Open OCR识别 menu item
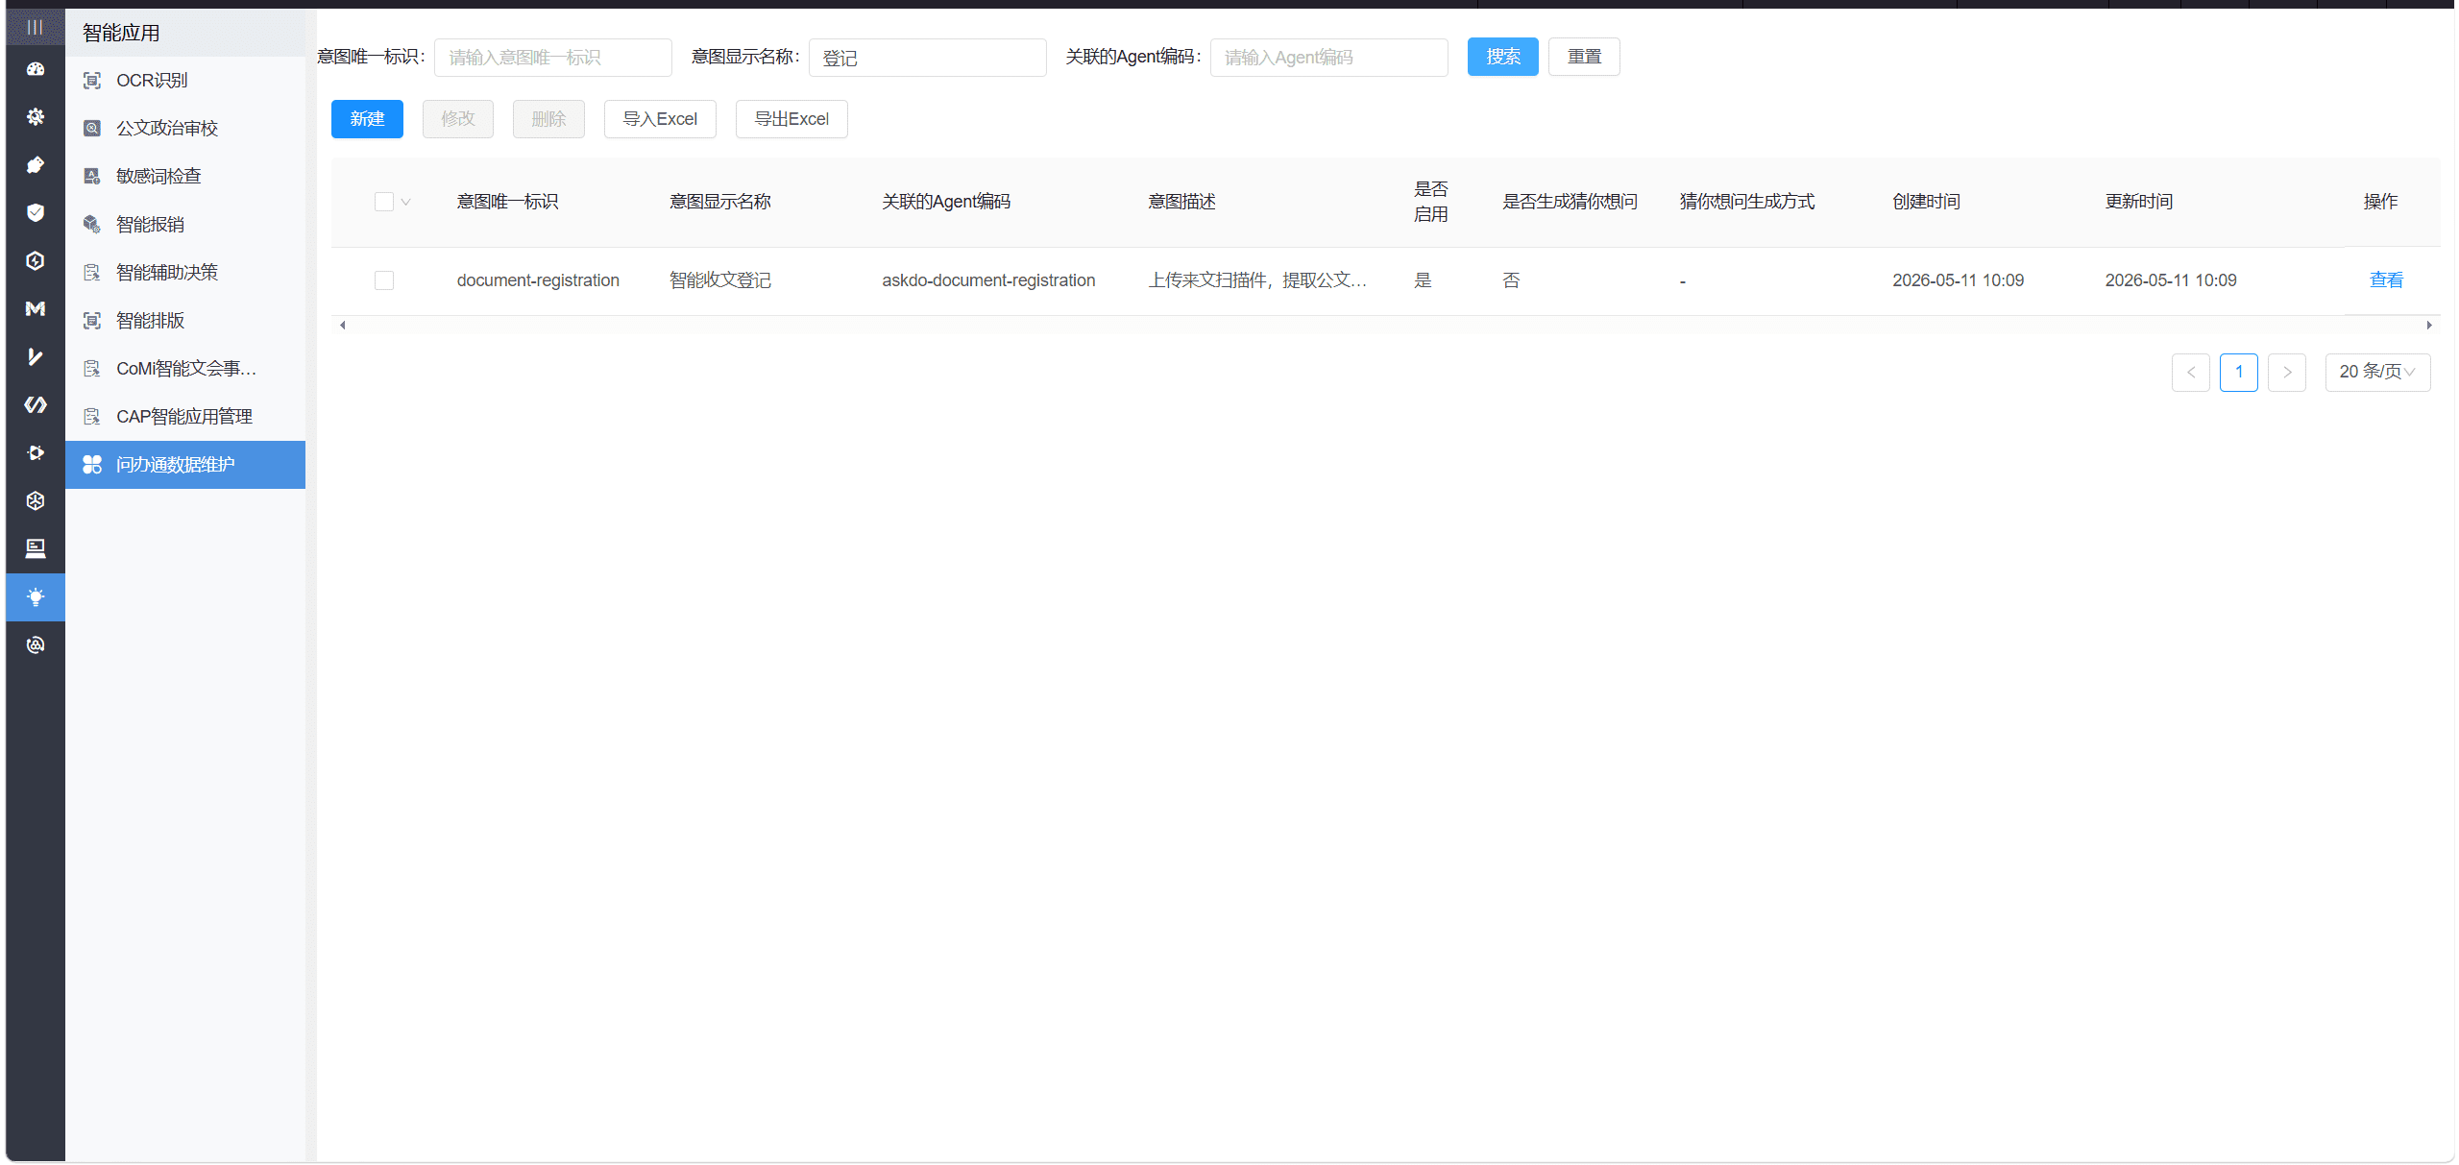The width and height of the screenshot is (2459, 1165). point(185,81)
